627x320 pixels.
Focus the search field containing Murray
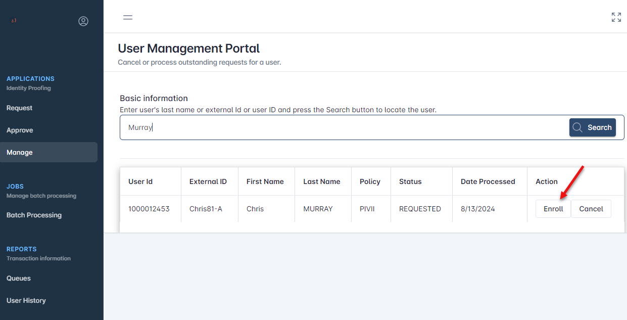pos(344,127)
